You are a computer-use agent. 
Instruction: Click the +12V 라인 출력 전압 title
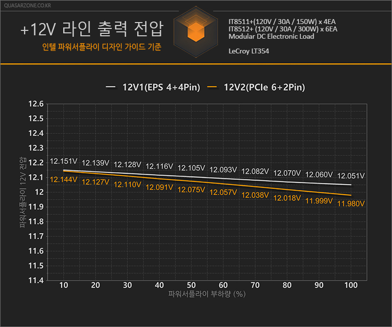pyautogui.click(x=92, y=29)
